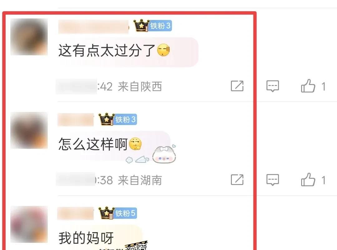337x250 pixels.
Task: Click reply icon on Shaanxi comment
Action: point(272,86)
